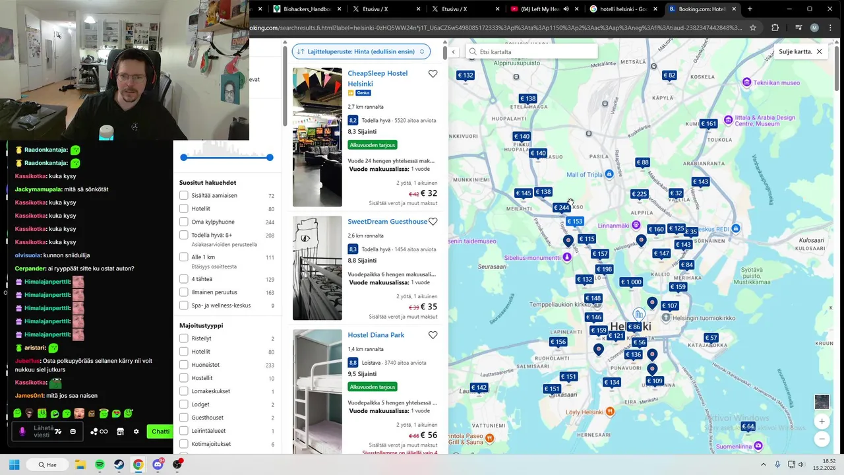Open 'Hostel Diana Park' listing link

(376, 335)
